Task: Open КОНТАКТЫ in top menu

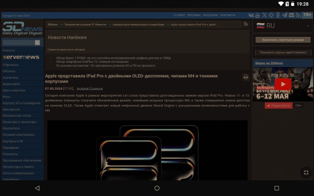Action: tap(228, 15)
